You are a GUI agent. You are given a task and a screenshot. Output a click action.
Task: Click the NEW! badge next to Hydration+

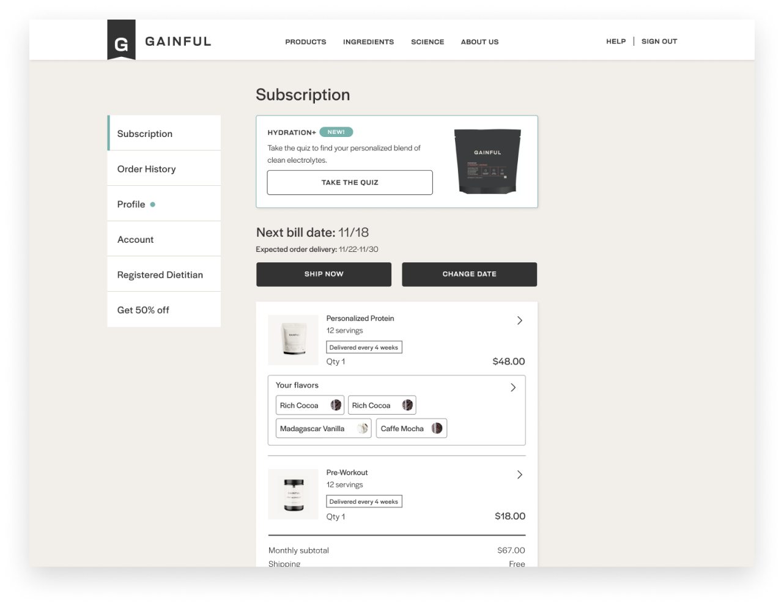(x=336, y=132)
